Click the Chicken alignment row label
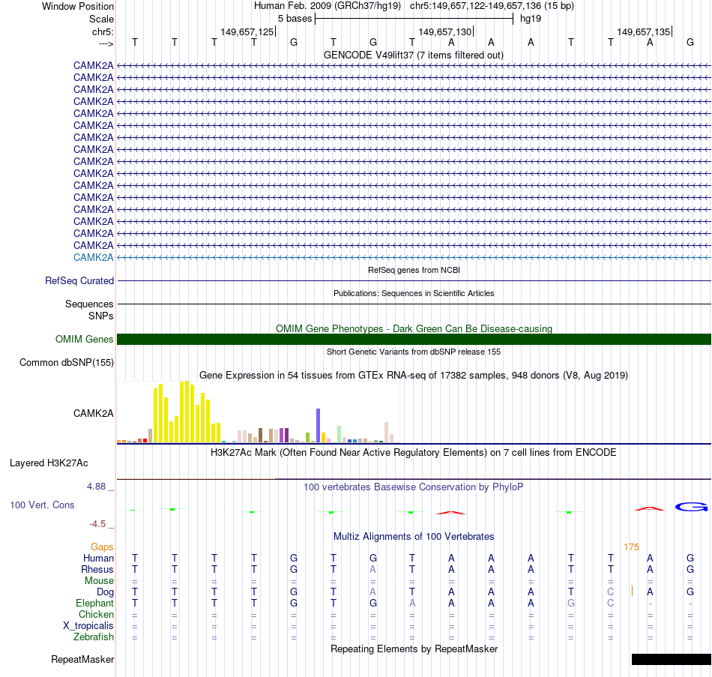Viewport: 712px width, 677px height. [96, 614]
